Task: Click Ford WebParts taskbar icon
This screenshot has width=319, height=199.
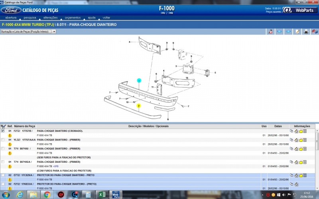Action: 116,195
